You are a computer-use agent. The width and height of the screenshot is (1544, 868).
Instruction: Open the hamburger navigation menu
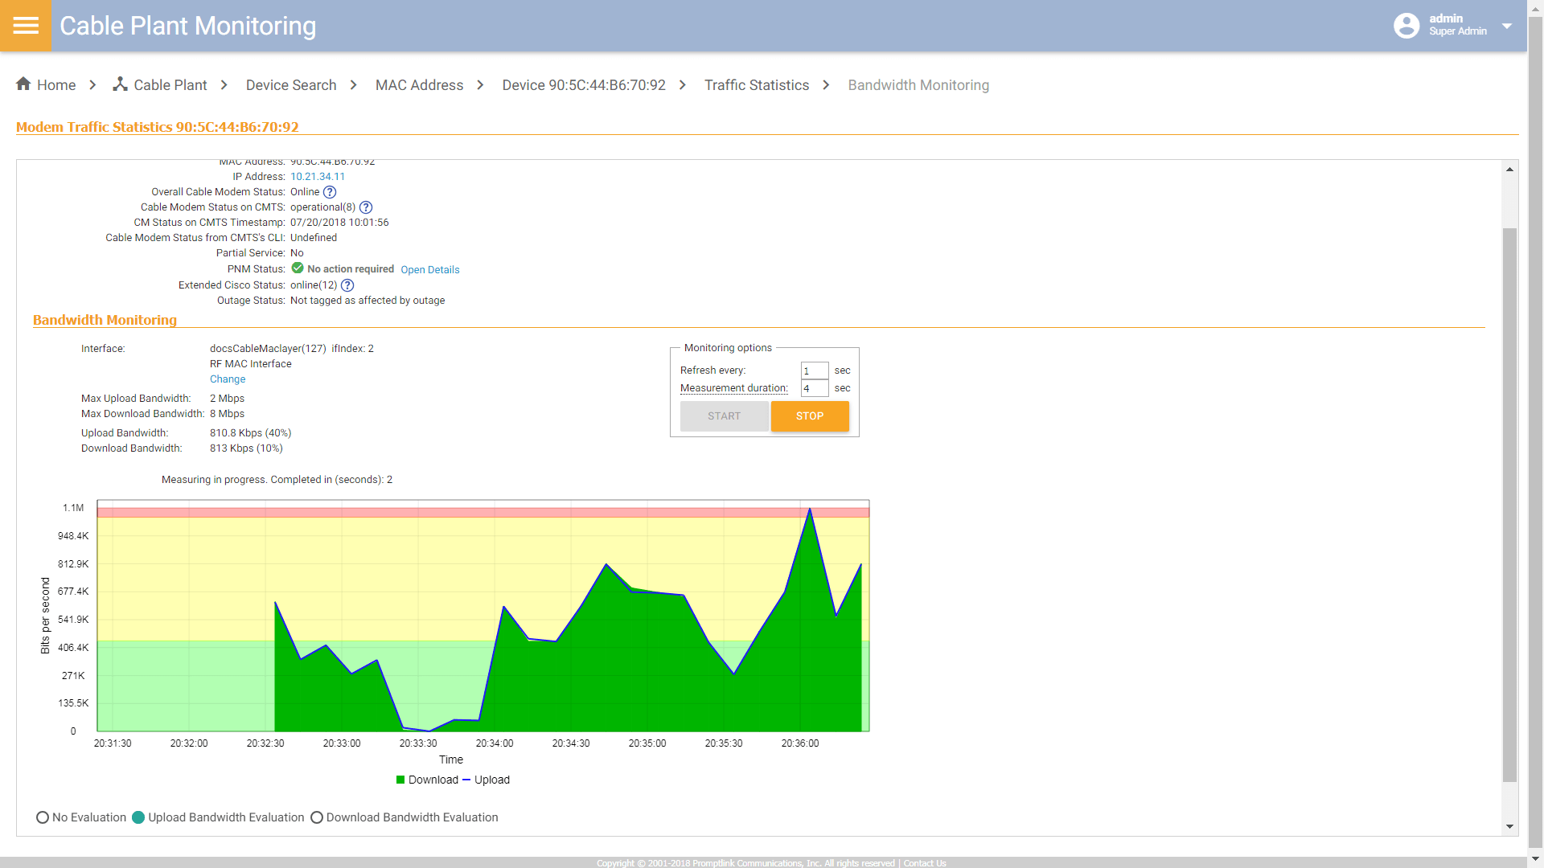[x=26, y=26]
